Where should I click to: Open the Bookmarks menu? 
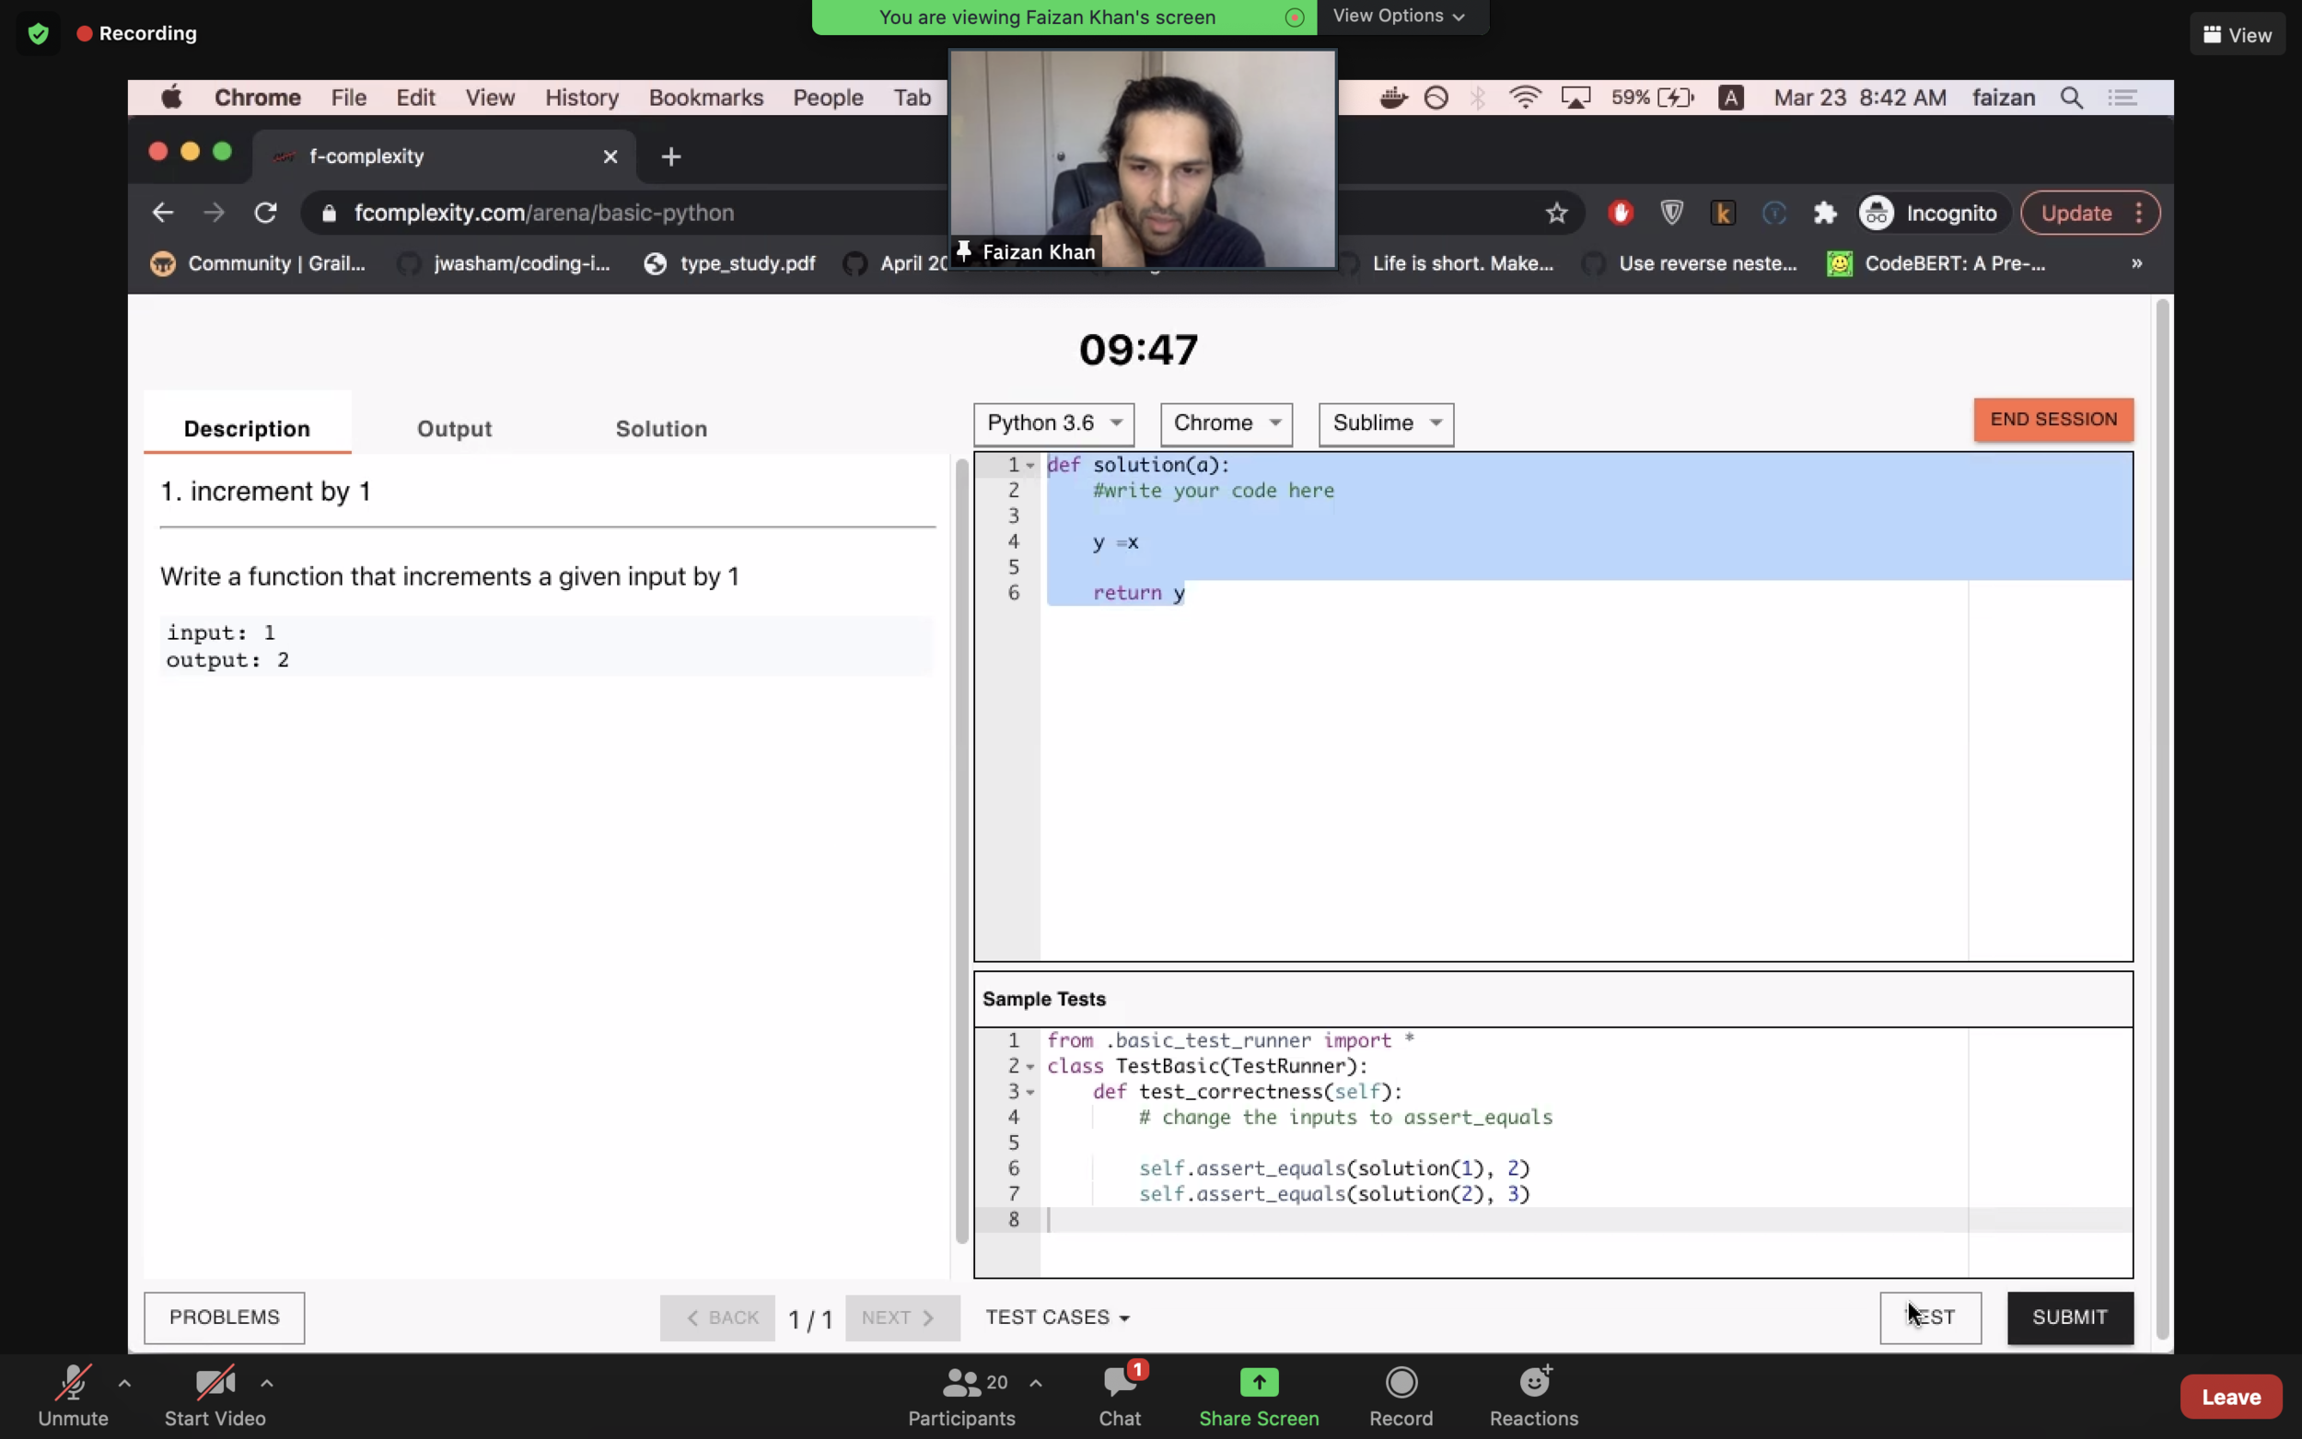pos(705,97)
